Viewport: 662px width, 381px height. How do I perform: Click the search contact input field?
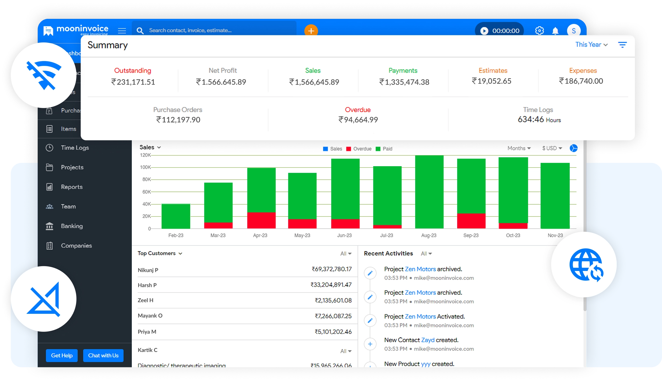tap(215, 30)
